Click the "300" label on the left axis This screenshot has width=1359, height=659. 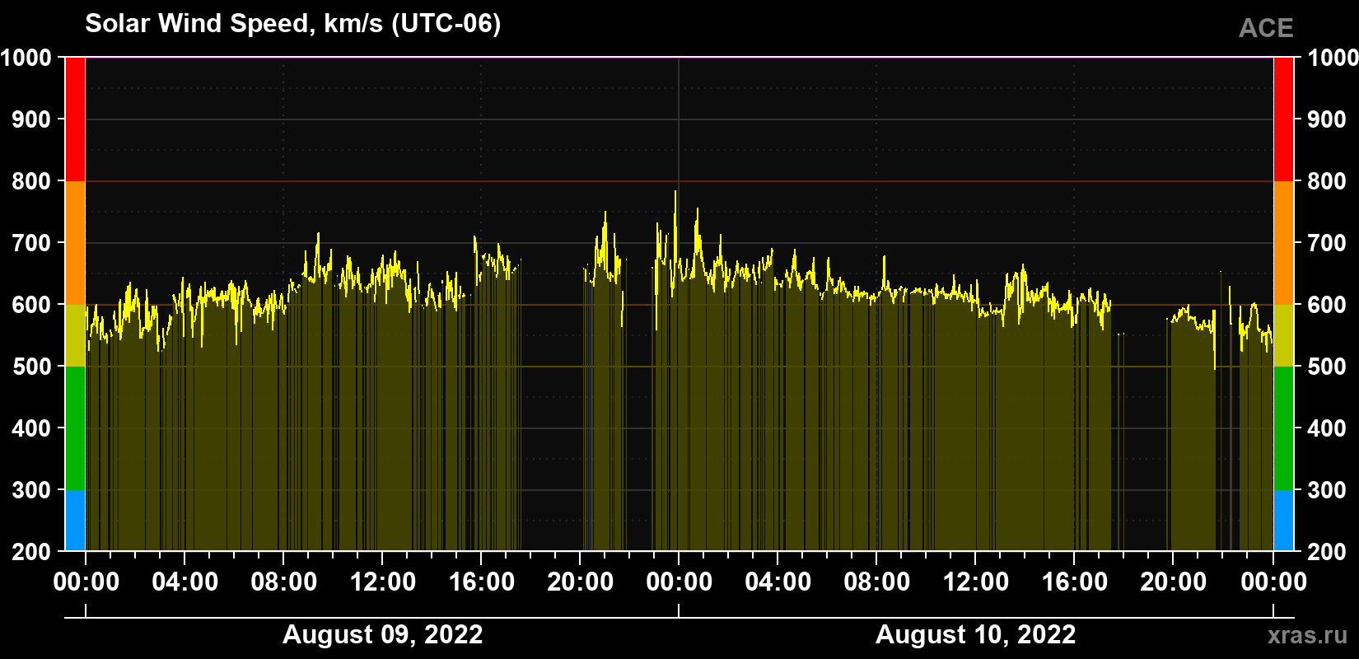pos(31,490)
